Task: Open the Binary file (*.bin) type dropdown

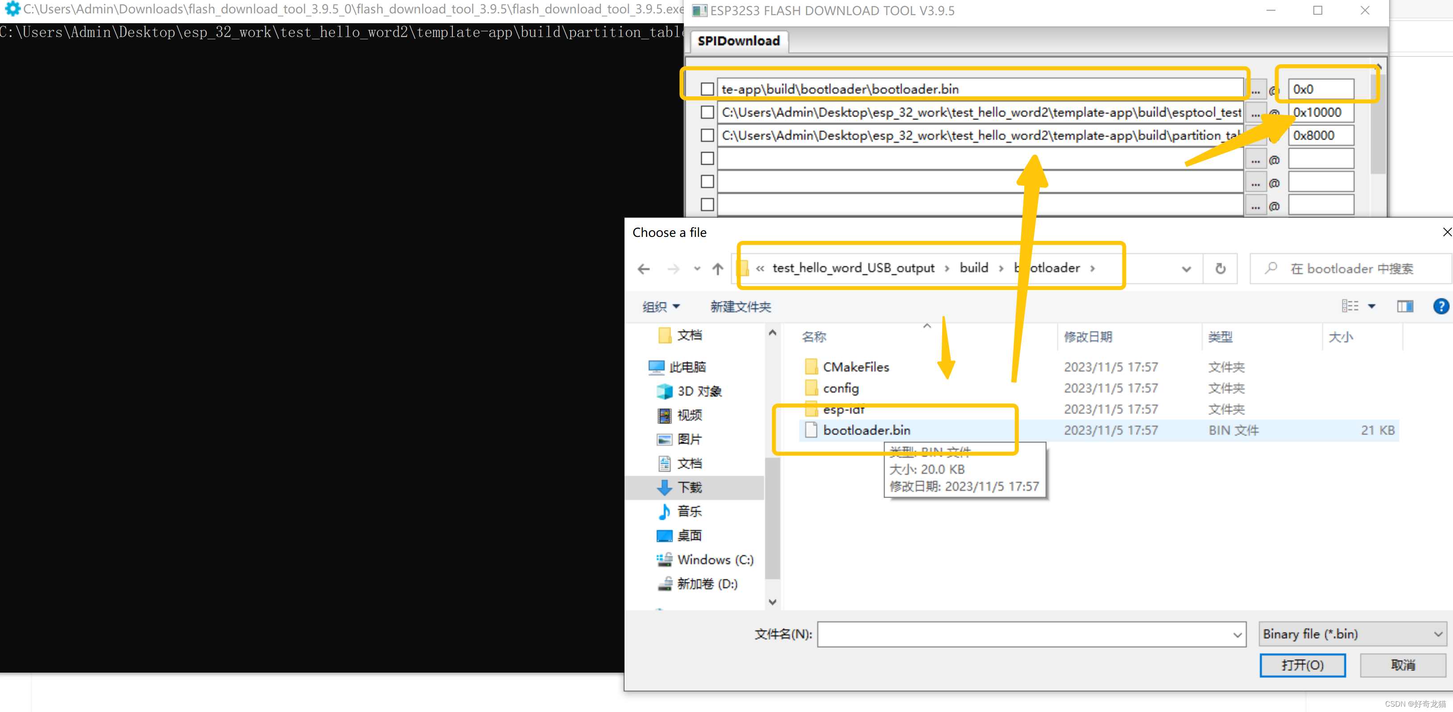Action: [x=1353, y=635]
